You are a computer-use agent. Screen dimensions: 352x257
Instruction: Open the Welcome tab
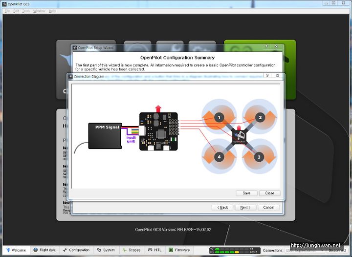16,250
